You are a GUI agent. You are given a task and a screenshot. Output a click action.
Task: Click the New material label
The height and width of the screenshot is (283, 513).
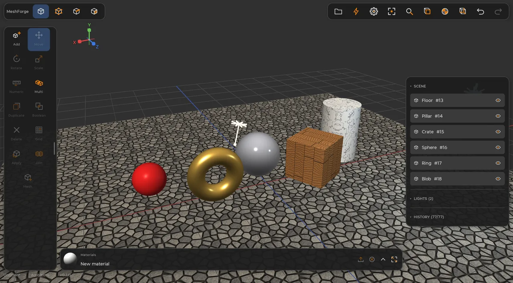95,264
